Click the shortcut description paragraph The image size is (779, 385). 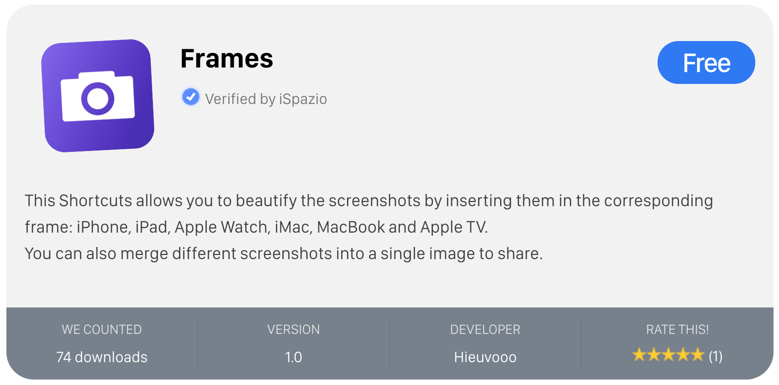pos(369,227)
